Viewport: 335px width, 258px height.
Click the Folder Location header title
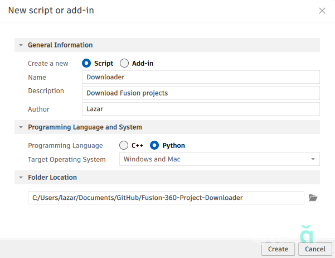tap(52, 178)
